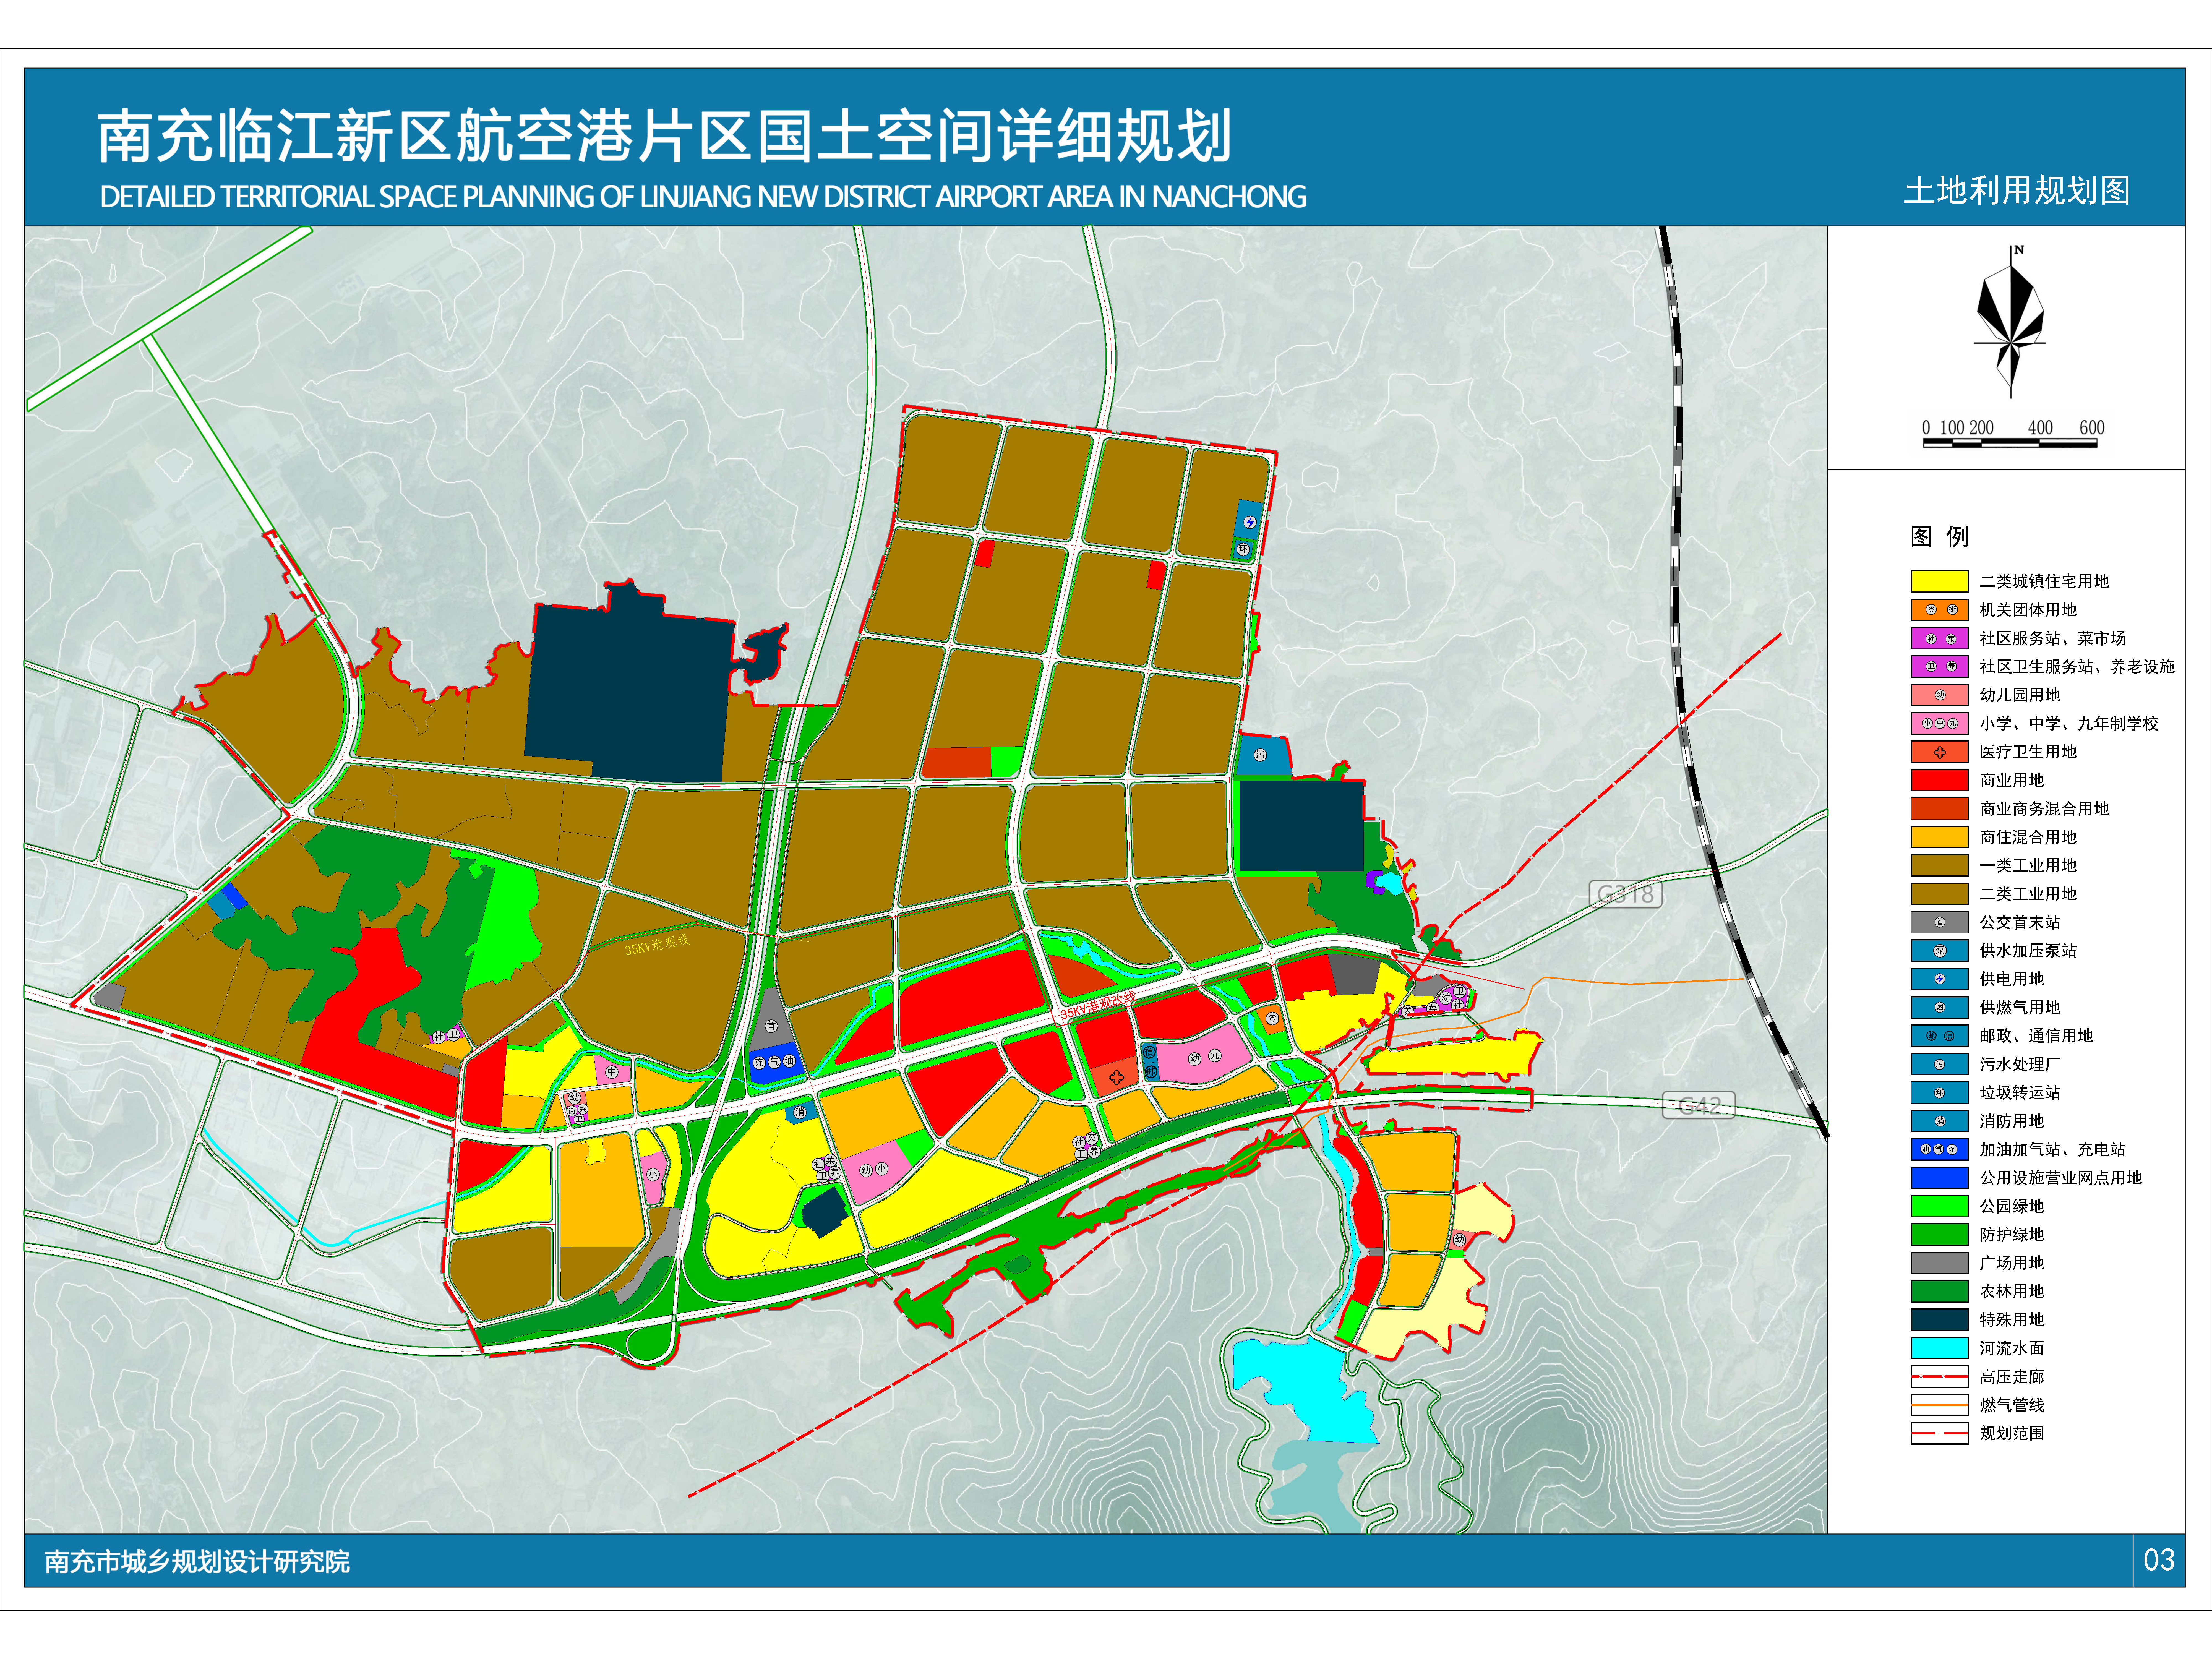Click the 垃圾转运站 legend icon

coord(1939,1093)
